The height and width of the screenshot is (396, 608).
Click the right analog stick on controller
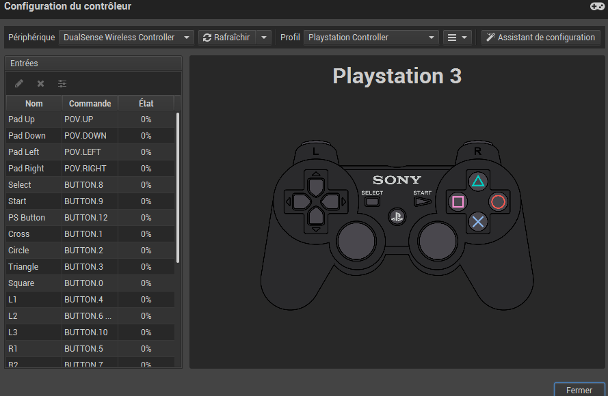[438, 241]
